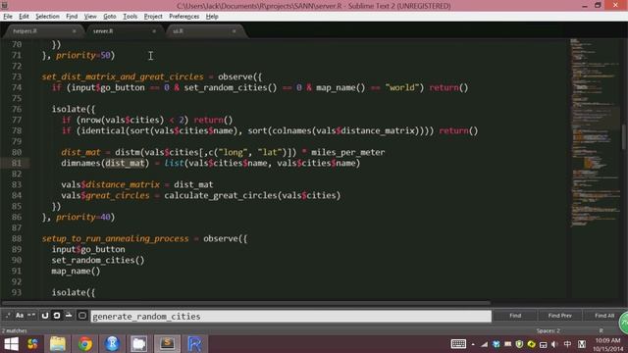Viewport: 628px width, 353px height.
Task: Open the Project menu
Action: pos(153,17)
